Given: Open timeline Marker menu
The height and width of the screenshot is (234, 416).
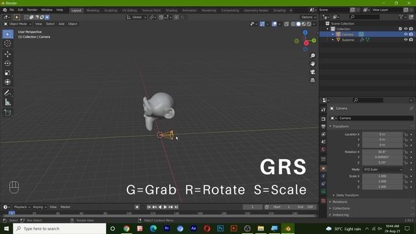Looking at the screenshot, I should point(65,207).
